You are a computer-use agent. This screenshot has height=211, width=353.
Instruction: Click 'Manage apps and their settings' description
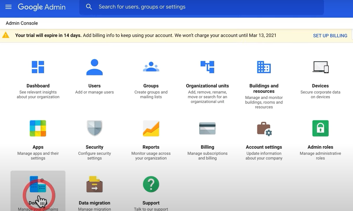(x=38, y=156)
